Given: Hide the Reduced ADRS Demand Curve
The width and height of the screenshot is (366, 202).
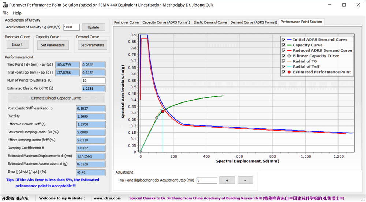Looking at the screenshot, I should (284, 50).
